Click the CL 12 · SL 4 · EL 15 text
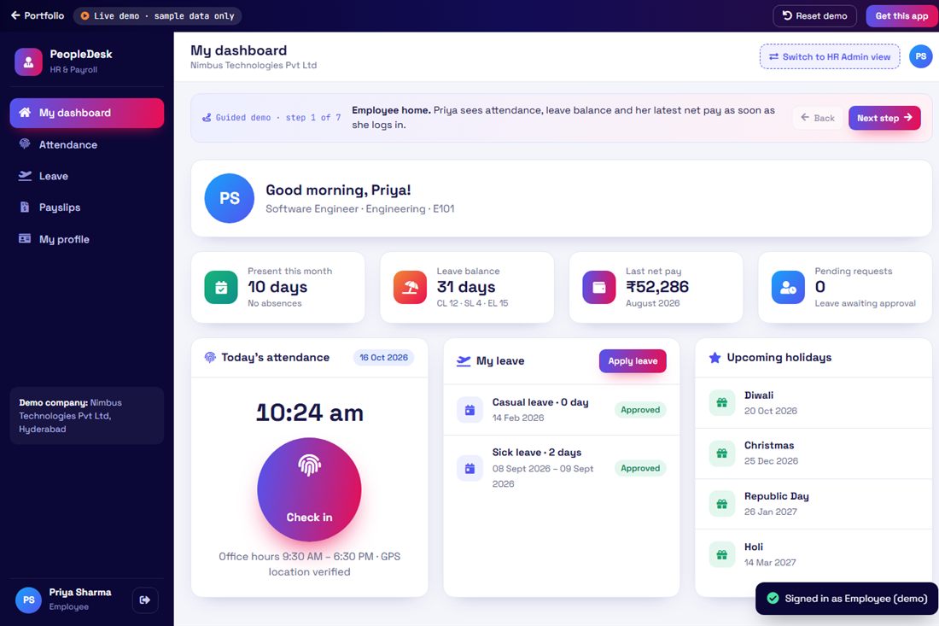The width and height of the screenshot is (939, 626). [472, 303]
